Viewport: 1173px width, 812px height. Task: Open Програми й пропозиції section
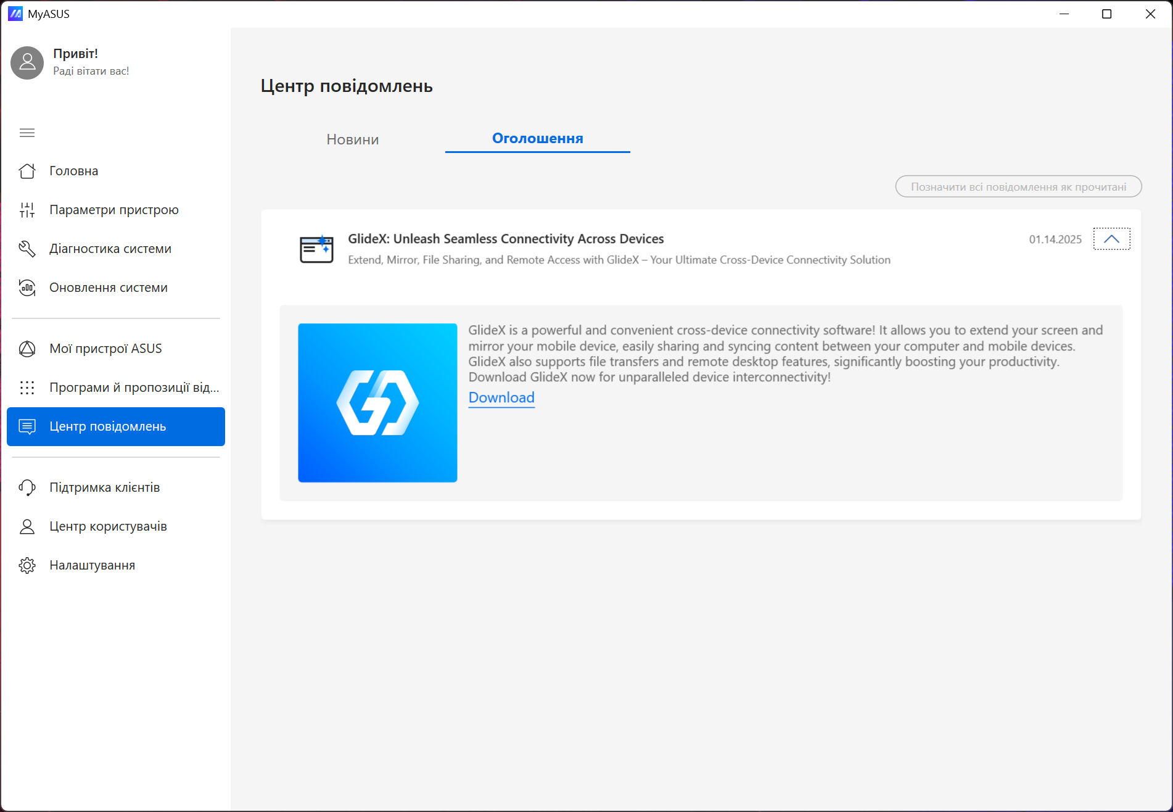[x=116, y=387]
